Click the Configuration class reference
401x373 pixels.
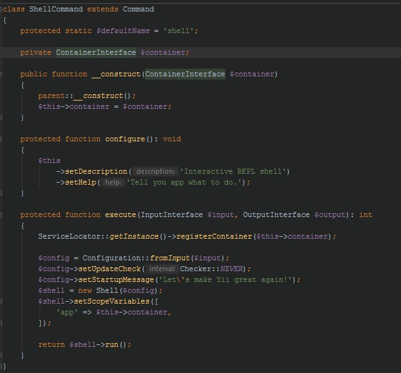click(x=111, y=258)
